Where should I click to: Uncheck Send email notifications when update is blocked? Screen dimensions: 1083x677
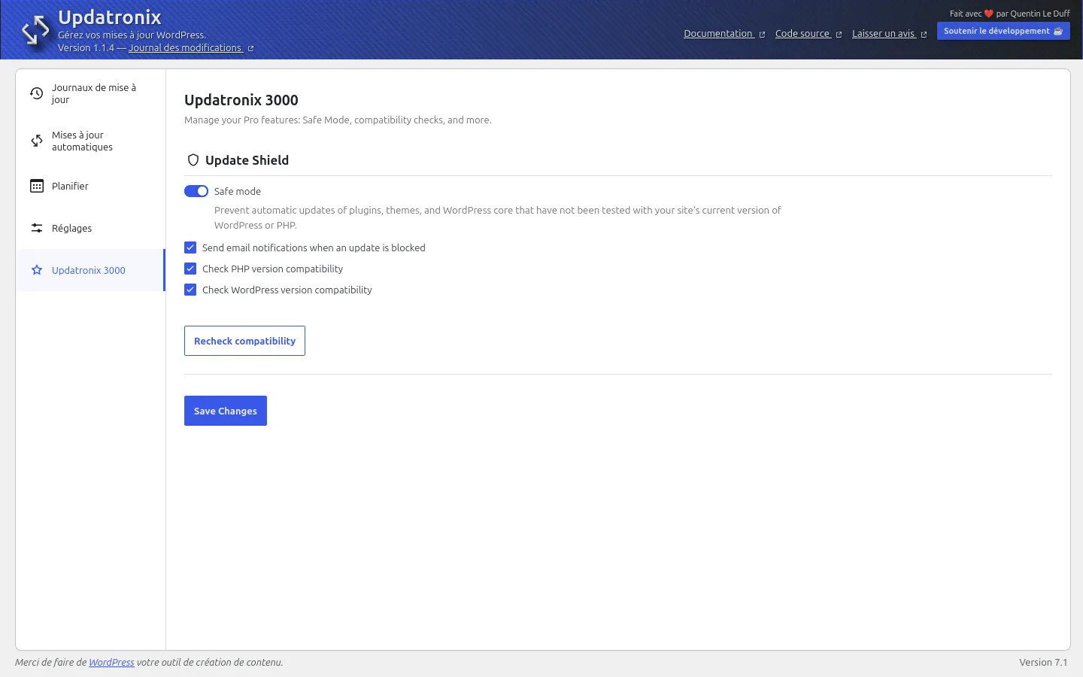pyautogui.click(x=190, y=247)
